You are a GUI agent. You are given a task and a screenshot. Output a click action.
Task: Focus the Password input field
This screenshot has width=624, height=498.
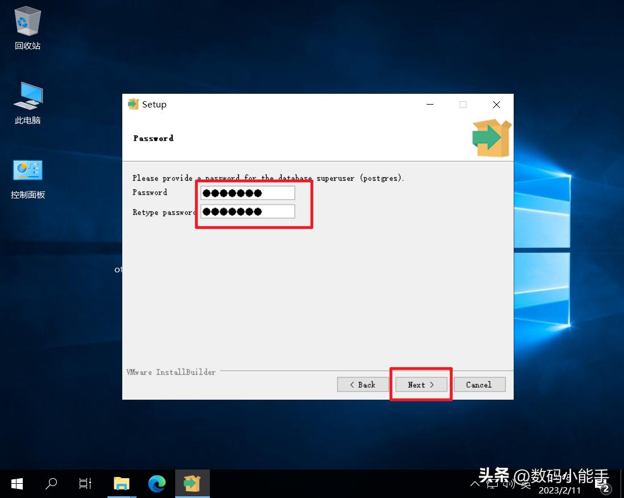[247, 193]
